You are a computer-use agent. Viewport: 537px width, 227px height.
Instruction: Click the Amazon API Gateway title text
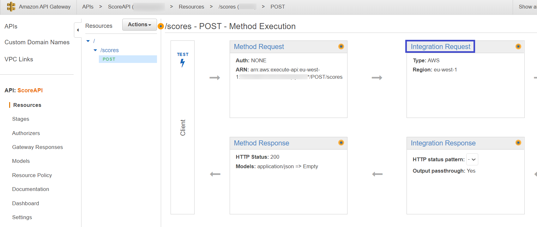tap(45, 7)
